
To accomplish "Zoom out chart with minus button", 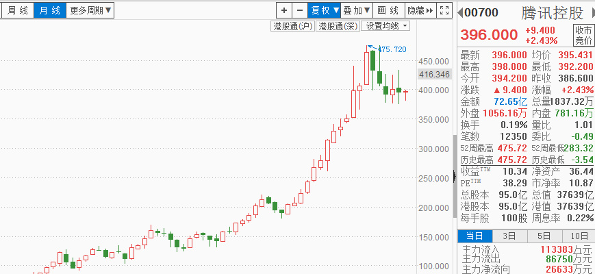I will (x=300, y=10).
